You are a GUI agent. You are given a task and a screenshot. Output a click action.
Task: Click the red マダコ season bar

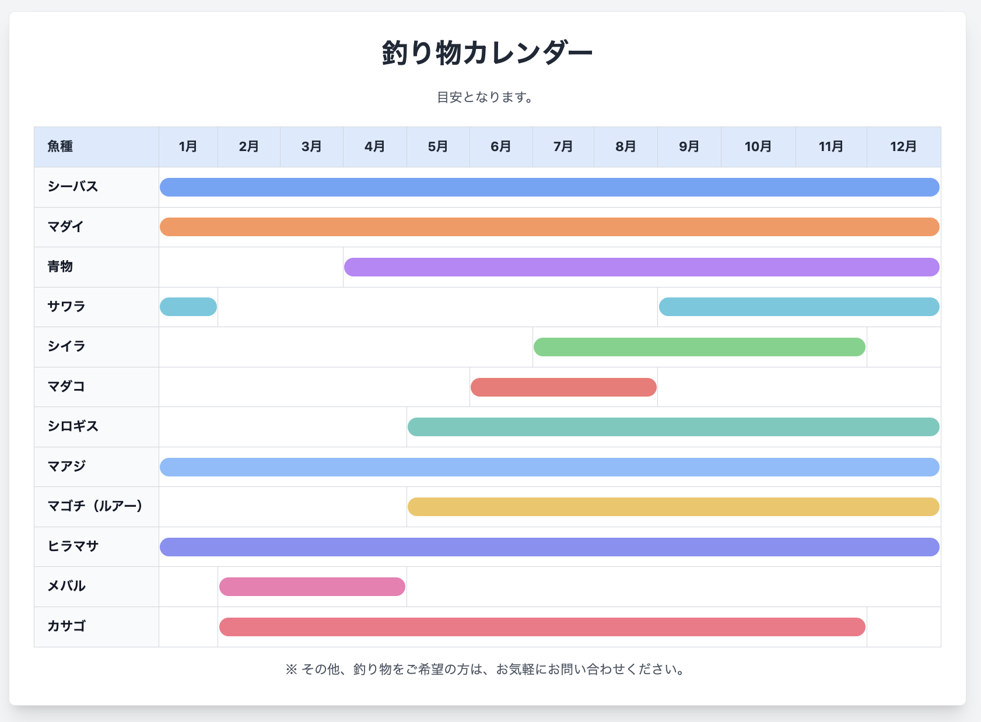point(563,387)
